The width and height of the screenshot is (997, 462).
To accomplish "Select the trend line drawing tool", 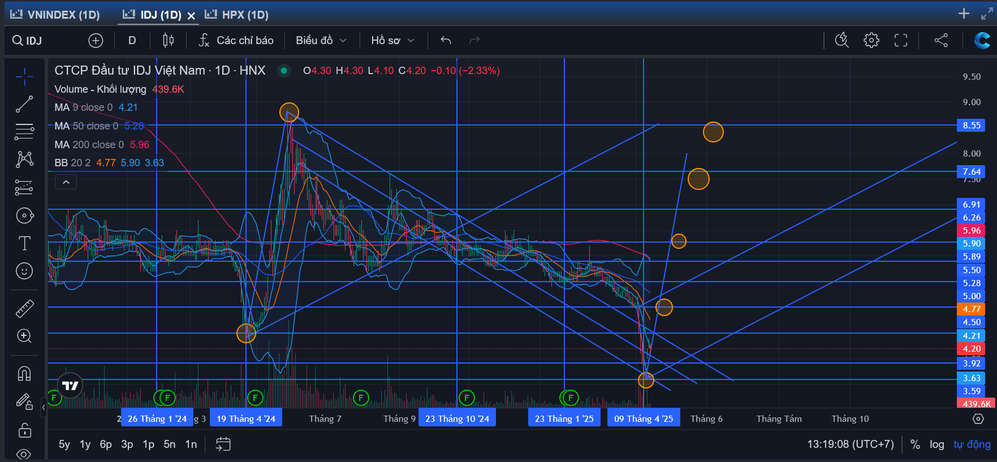I will [x=24, y=104].
